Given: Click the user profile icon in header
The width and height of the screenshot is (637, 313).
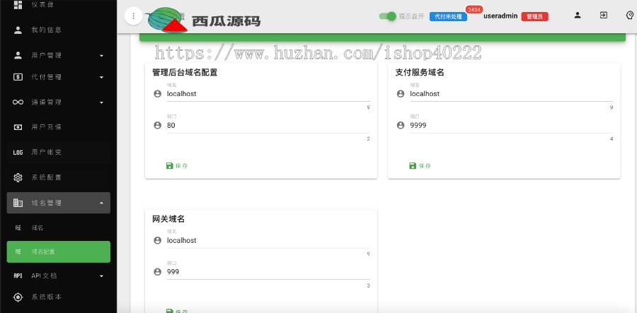Looking at the screenshot, I should pyautogui.click(x=578, y=15).
